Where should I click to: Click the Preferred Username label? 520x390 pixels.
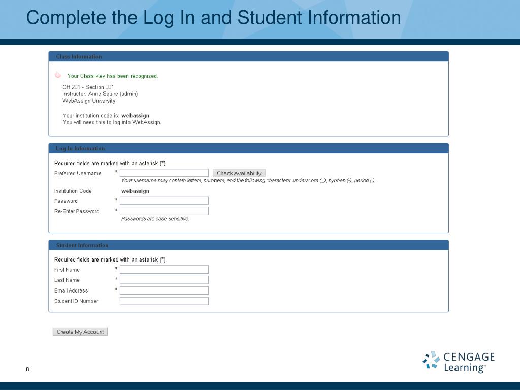coord(78,174)
